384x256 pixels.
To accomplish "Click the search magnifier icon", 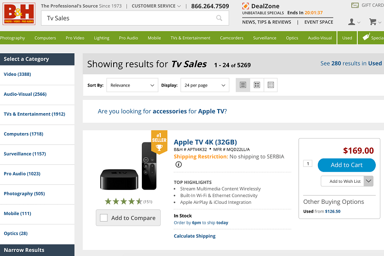I will (x=219, y=18).
